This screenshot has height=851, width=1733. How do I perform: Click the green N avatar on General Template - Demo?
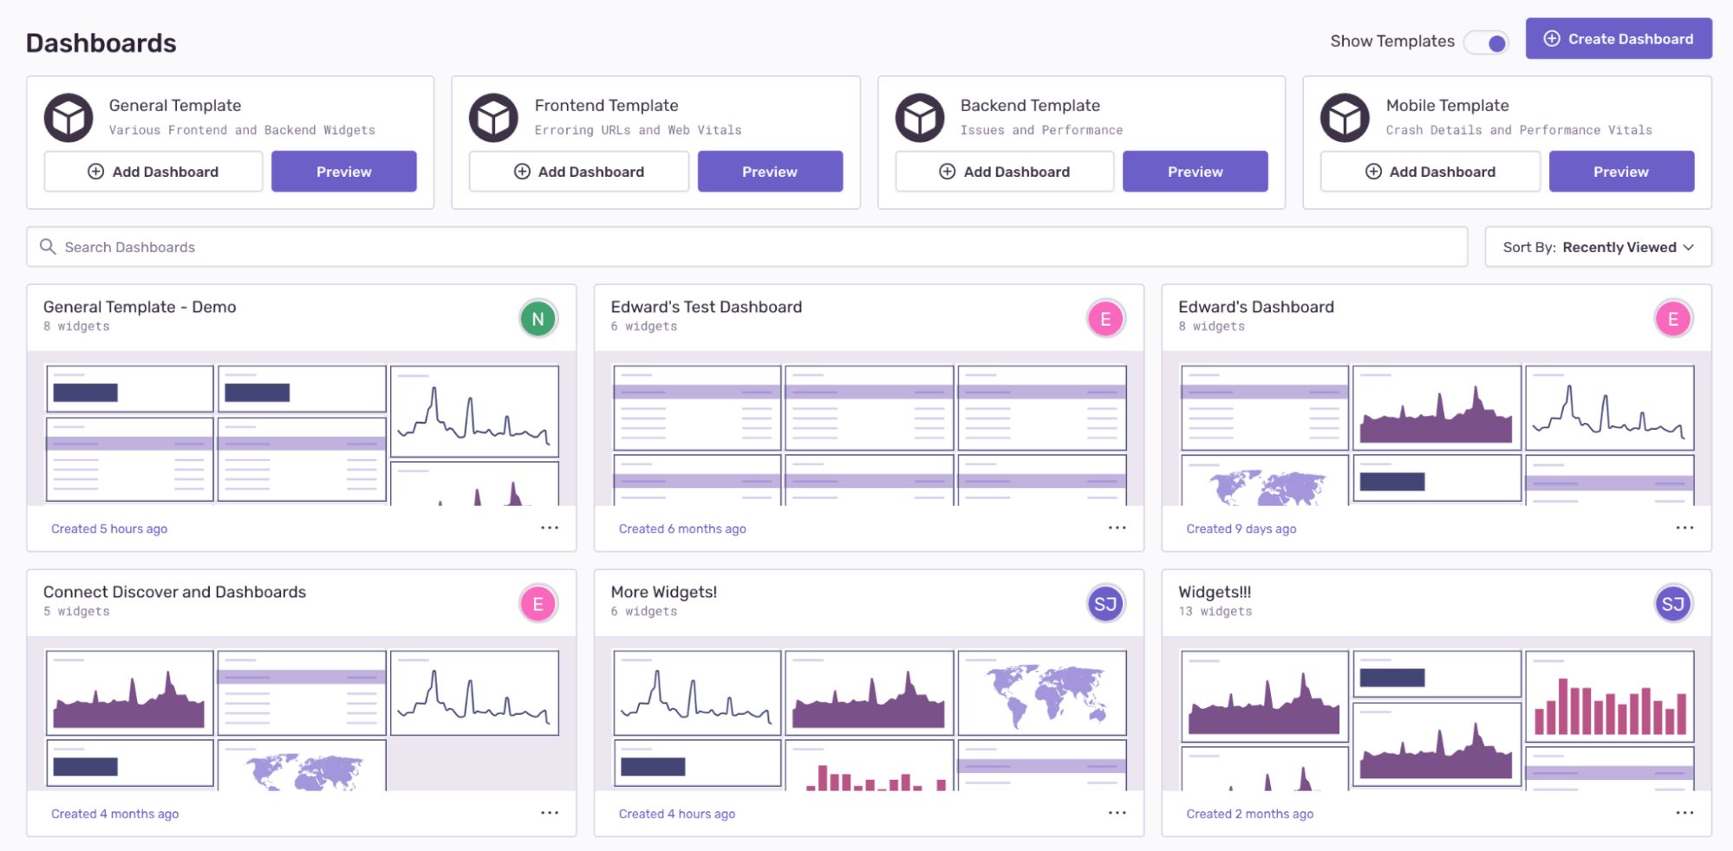click(x=538, y=318)
